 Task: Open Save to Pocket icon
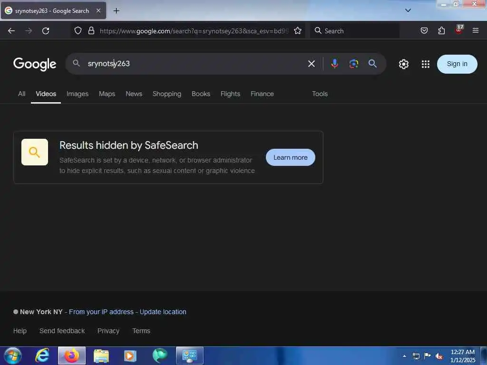(424, 31)
